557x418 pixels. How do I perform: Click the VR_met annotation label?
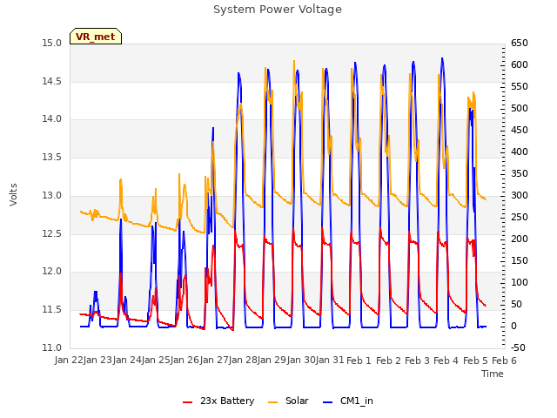96,37
